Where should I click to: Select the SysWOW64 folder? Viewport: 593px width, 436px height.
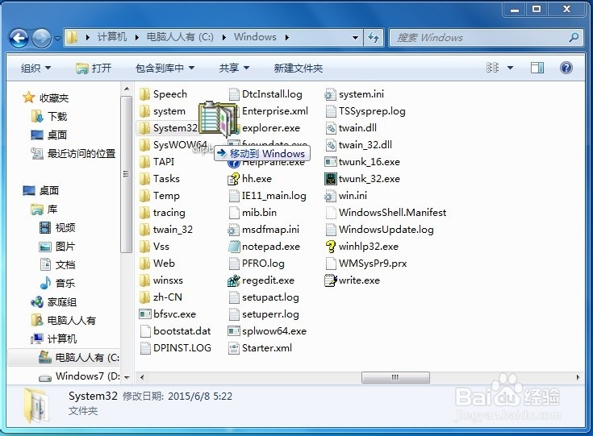[x=173, y=145]
